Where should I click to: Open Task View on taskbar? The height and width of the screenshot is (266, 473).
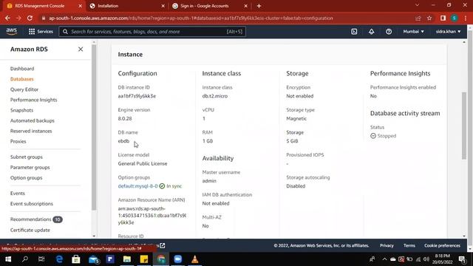pos(41,259)
